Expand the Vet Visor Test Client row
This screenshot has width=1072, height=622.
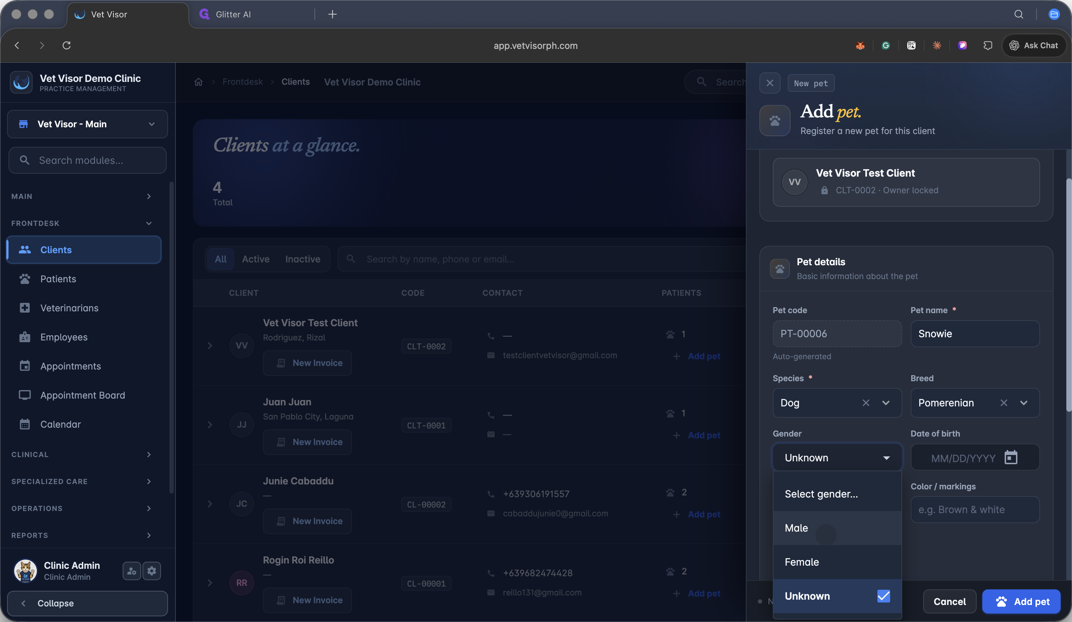(210, 345)
